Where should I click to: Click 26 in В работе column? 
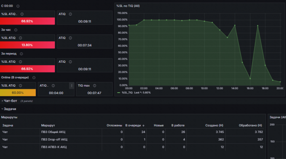pos(183,132)
